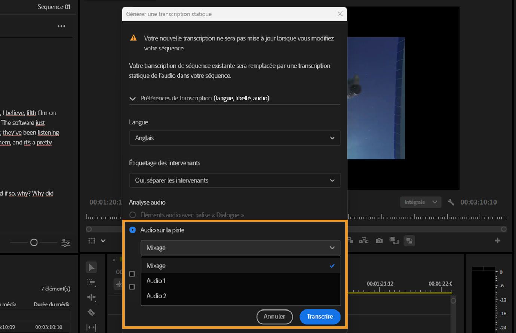Screen dimensions: 516x333
Task: Open the Étiquetage des intervenants dropdown
Action: tap(234, 180)
